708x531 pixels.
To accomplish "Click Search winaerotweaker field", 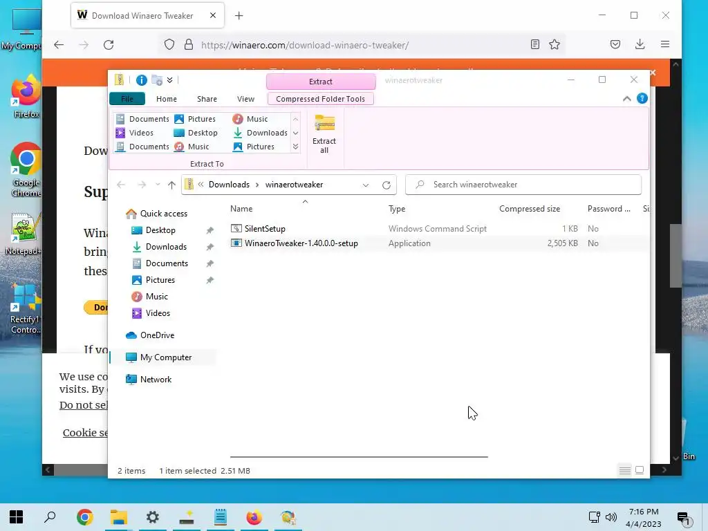I will pos(523,185).
